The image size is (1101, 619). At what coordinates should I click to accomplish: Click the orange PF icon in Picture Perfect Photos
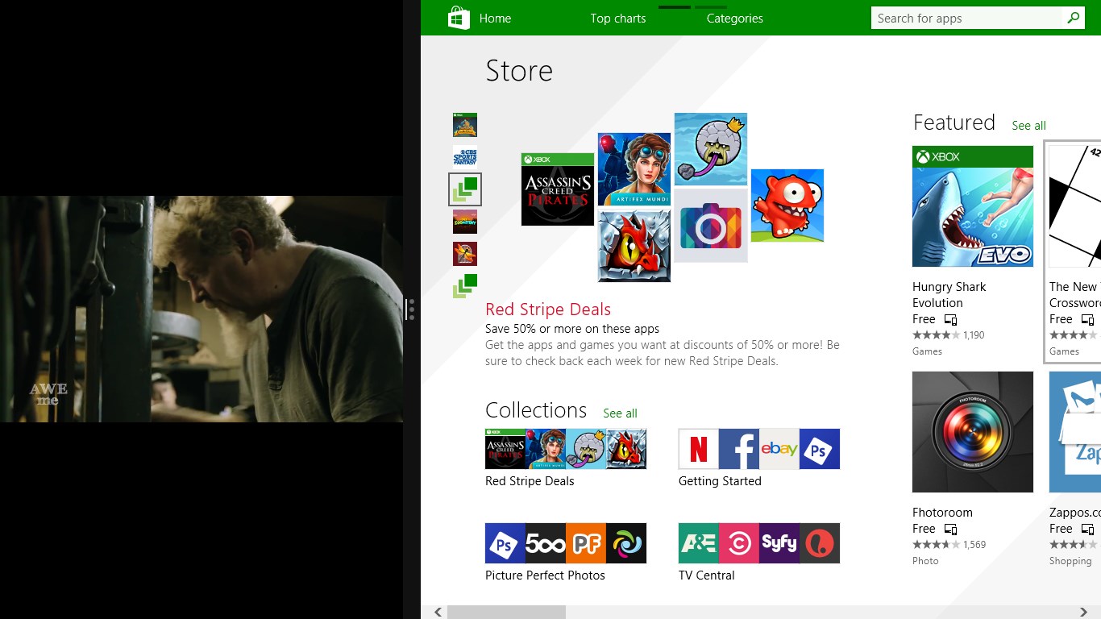click(x=586, y=543)
